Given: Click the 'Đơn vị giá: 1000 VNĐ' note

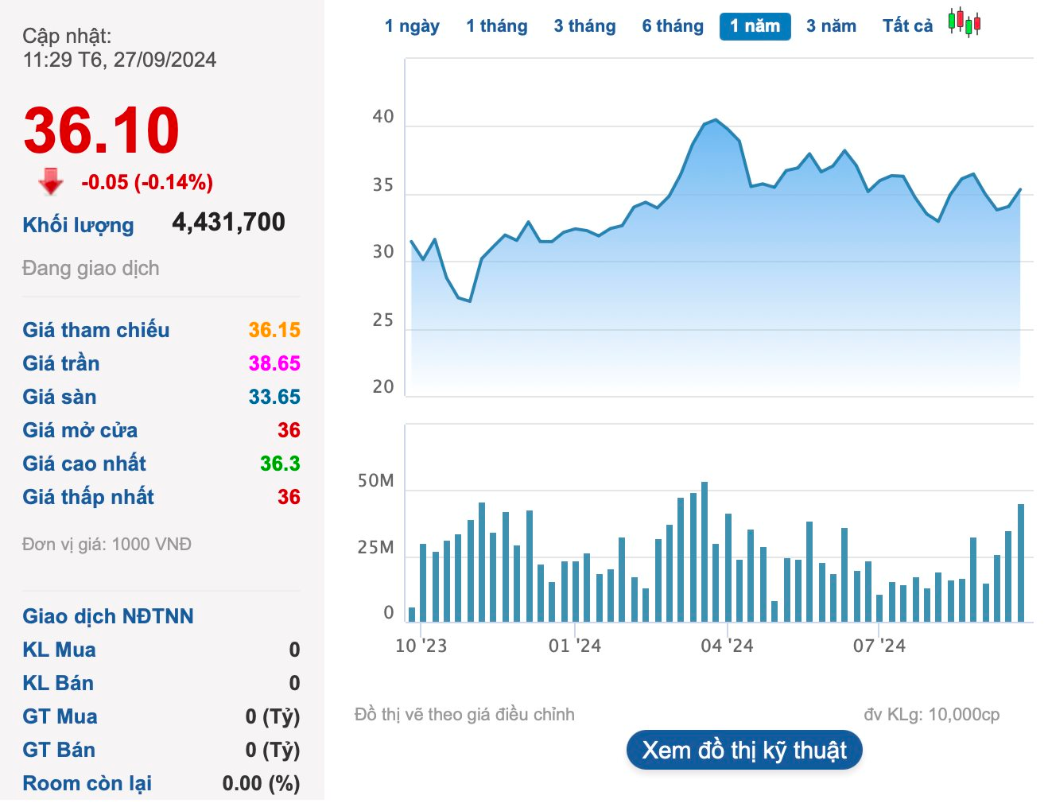Looking at the screenshot, I should click(x=107, y=545).
